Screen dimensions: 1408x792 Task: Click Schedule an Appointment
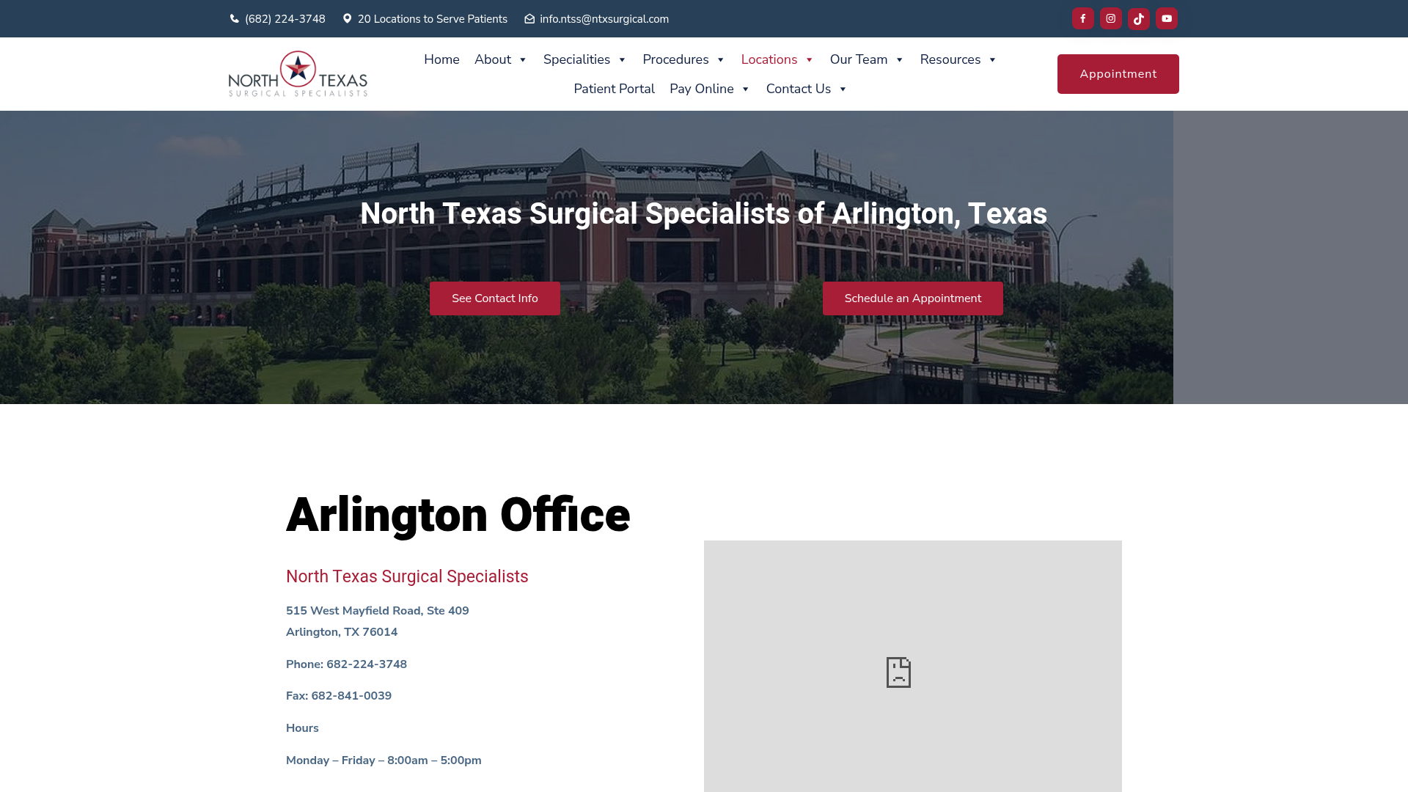[x=912, y=298]
